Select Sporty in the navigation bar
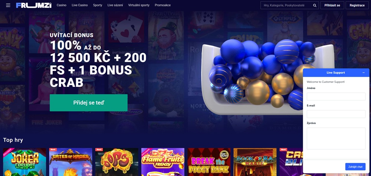This screenshot has height=176, width=371. pyautogui.click(x=98, y=5)
